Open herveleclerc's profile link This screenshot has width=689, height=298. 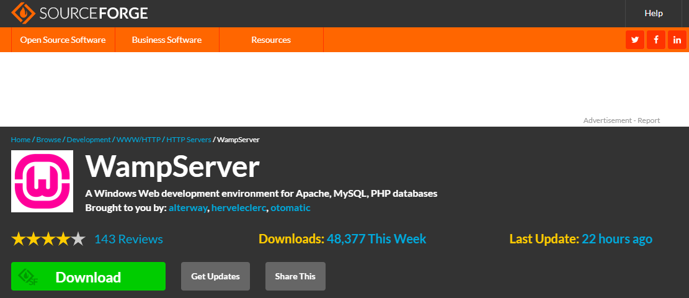point(239,208)
